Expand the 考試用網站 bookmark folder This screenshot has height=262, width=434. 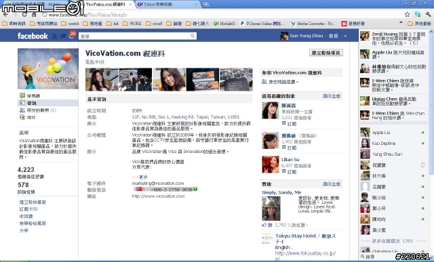pos(43,24)
